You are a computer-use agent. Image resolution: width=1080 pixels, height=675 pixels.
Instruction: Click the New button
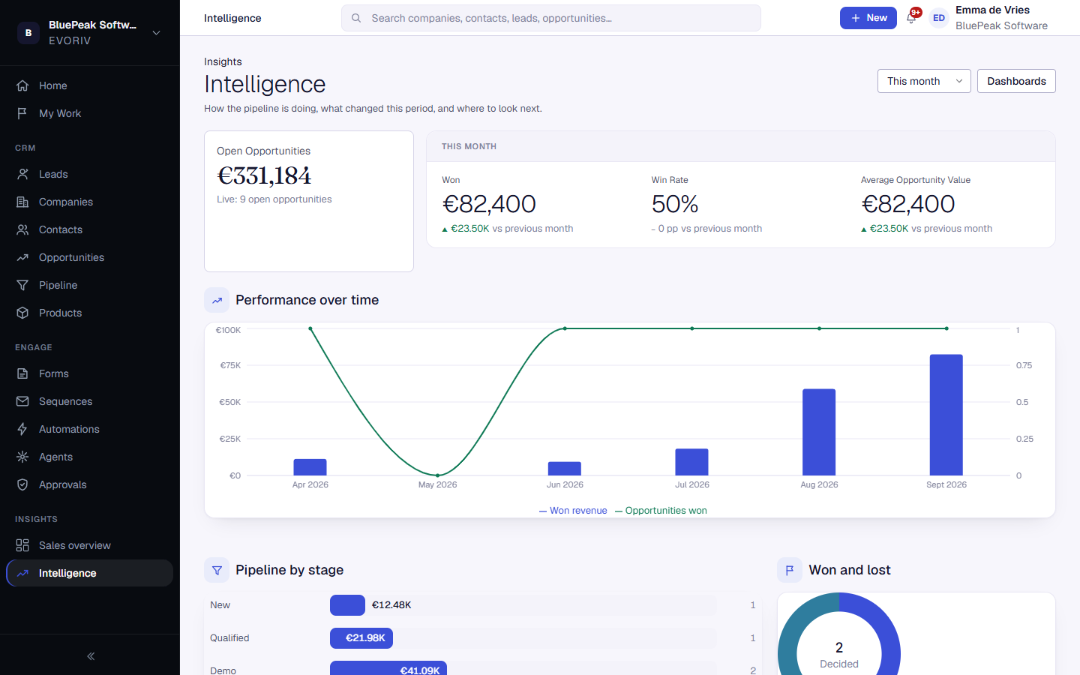pyautogui.click(x=868, y=18)
